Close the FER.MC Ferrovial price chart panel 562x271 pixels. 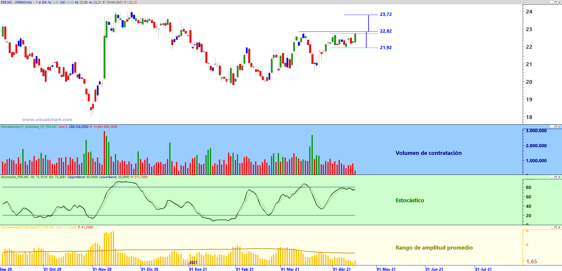click(x=559, y=2)
